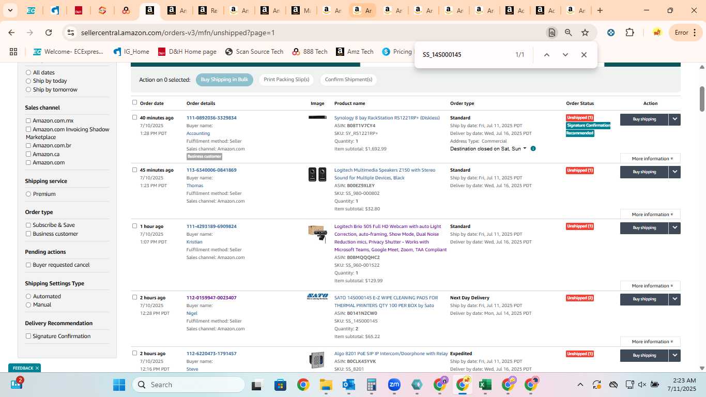Open Windows Start menu
The width and height of the screenshot is (706, 397).
(119, 385)
